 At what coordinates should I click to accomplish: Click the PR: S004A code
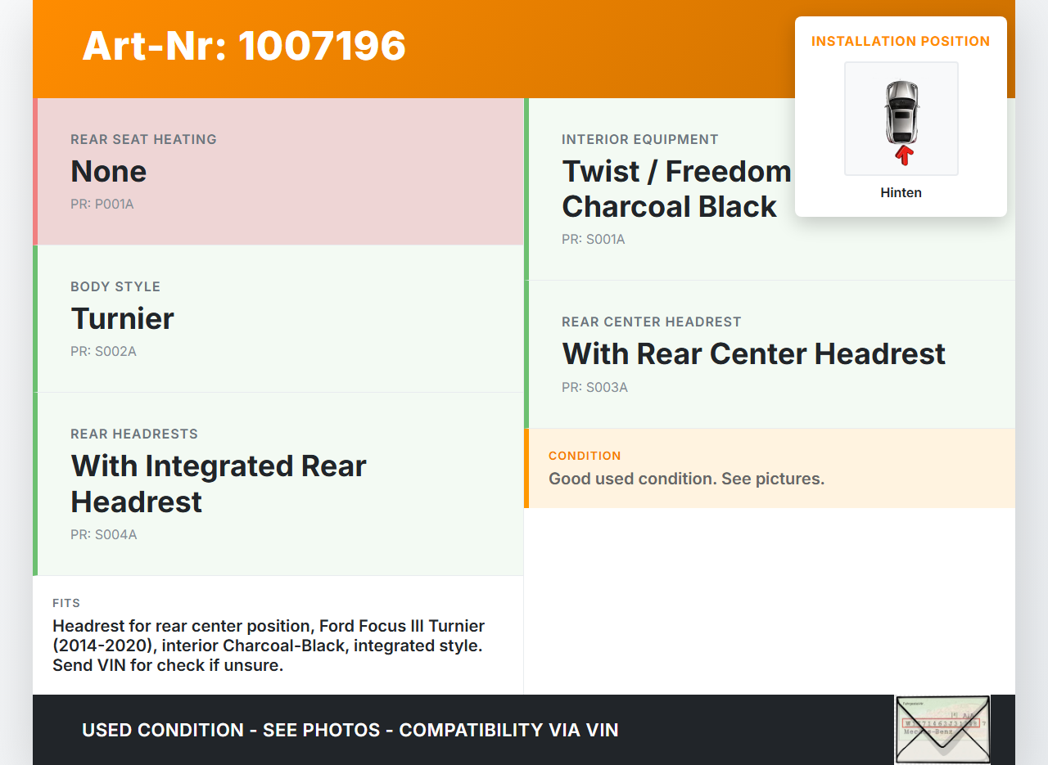coord(103,535)
